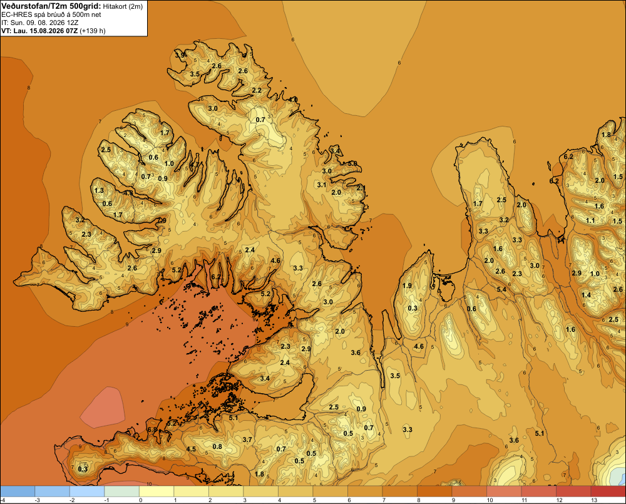Click the 3.7 temperature value label
Image resolution: width=626 pixels, height=504 pixels.
tap(247, 440)
